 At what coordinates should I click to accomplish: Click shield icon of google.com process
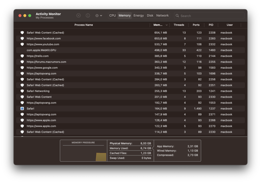22,68
